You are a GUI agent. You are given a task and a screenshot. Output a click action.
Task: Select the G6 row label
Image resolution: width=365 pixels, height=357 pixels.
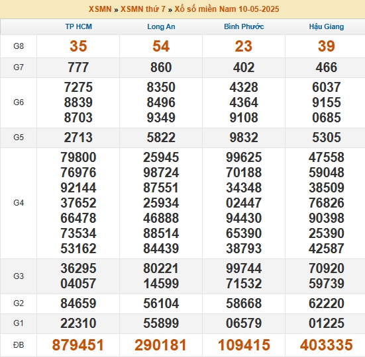(19, 102)
